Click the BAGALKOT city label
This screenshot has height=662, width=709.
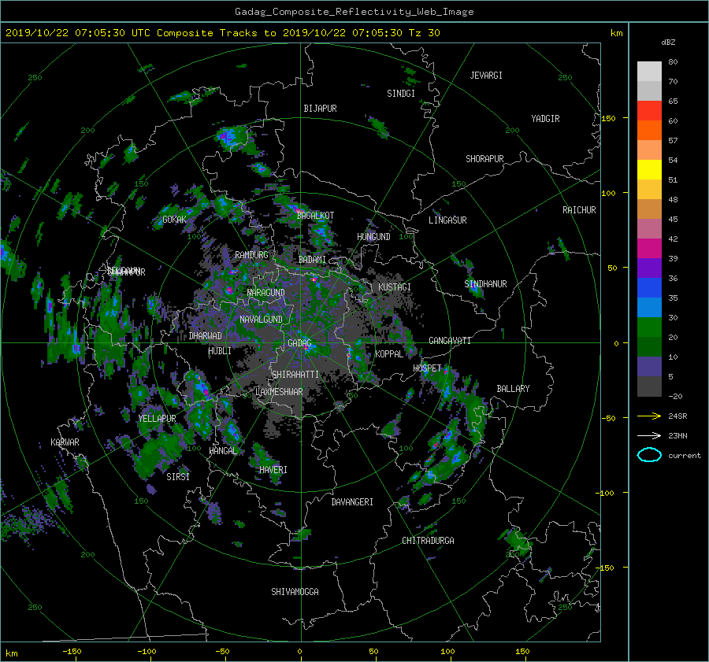(315, 216)
